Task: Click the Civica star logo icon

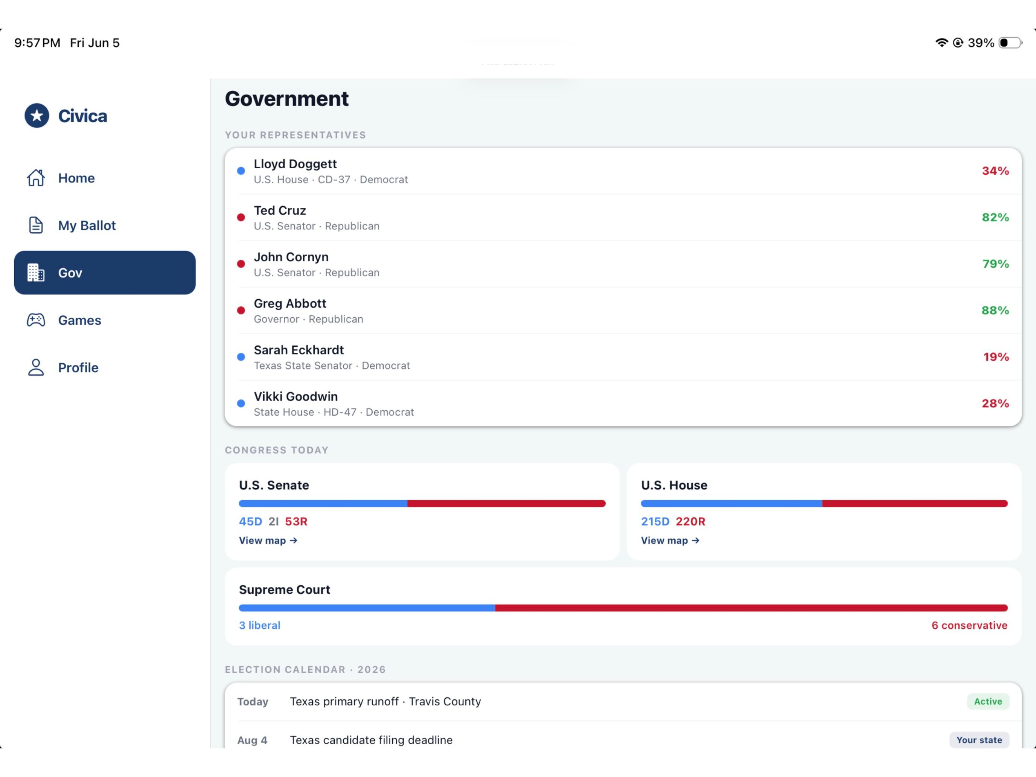Action: (x=37, y=116)
